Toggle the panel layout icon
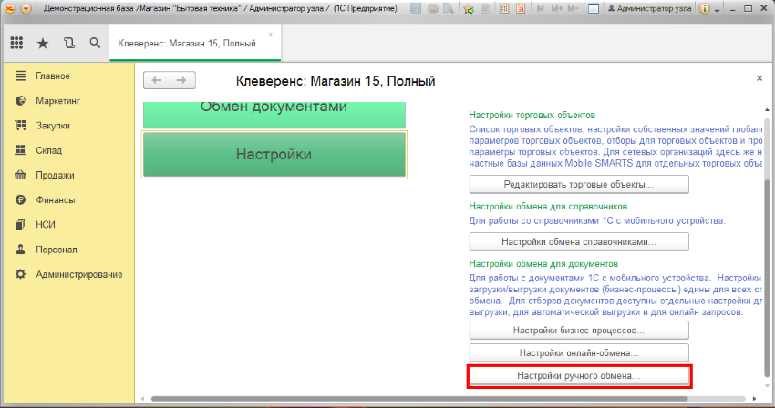This screenshot has width=775, height=408. click(x=594, y=8)
